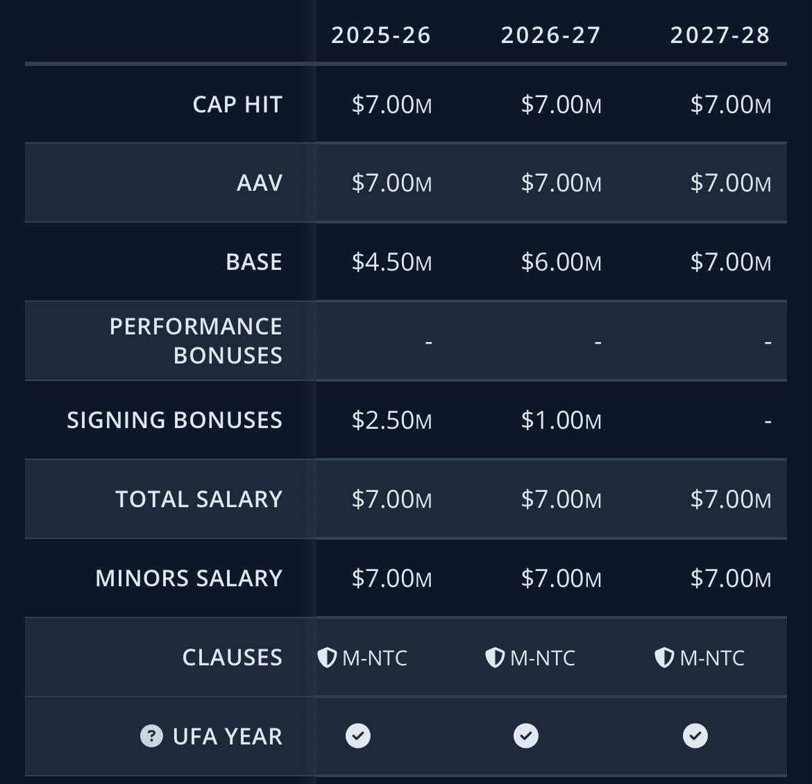The width and height of the screenshot is (812, 784).
Task: Click the CLAUSES row label
Action: 232,657
